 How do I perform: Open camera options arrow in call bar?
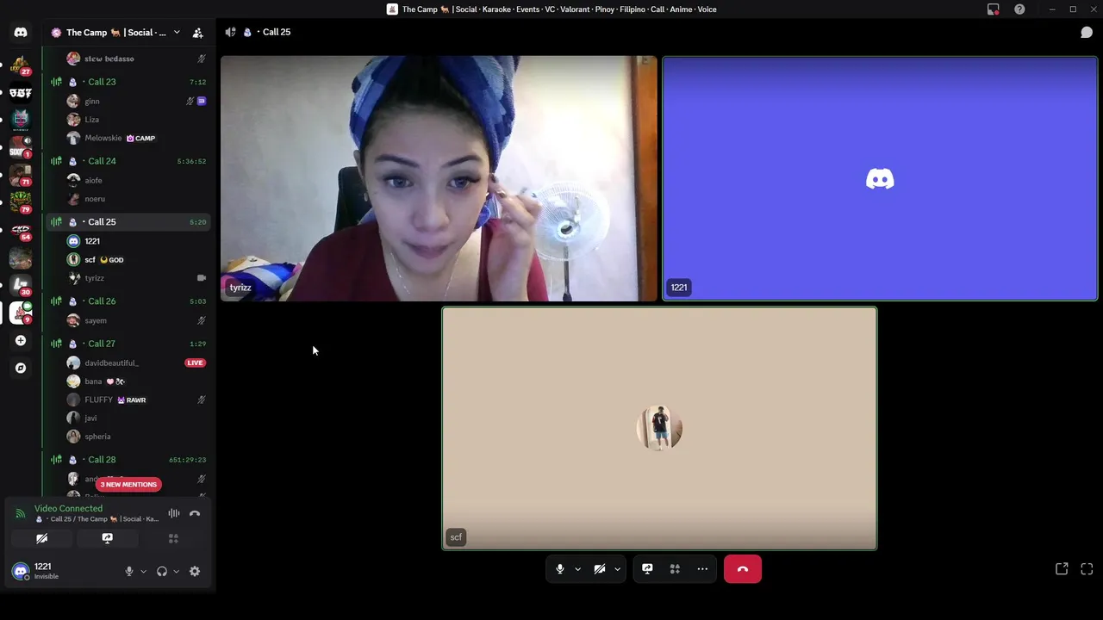coord(617,569)
